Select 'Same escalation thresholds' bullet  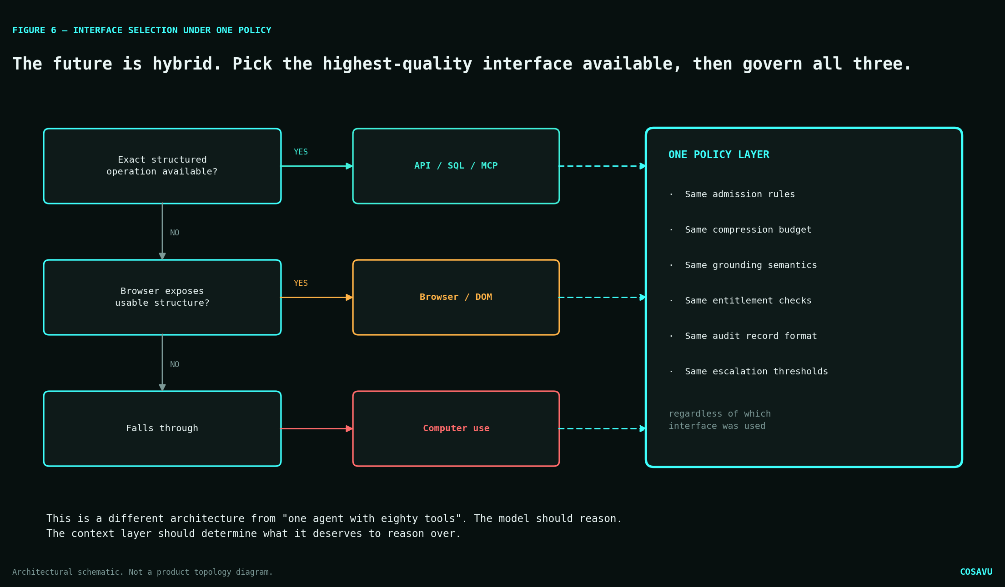point(756,371)
